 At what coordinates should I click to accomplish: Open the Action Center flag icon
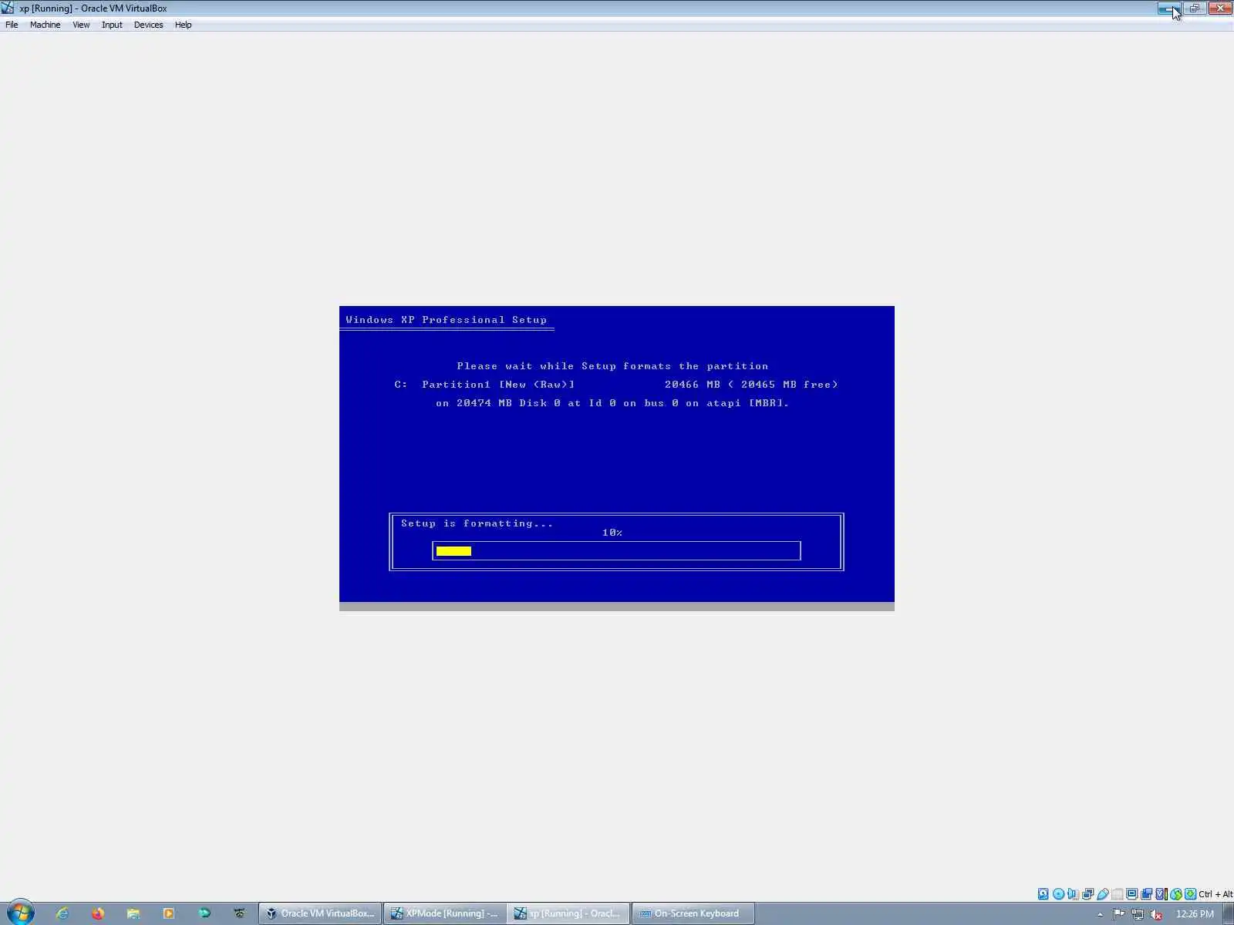(x=1118, y=914)
